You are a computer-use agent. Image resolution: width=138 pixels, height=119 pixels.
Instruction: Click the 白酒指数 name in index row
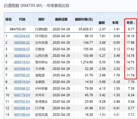pyautogui.click(x=41, y=29)
